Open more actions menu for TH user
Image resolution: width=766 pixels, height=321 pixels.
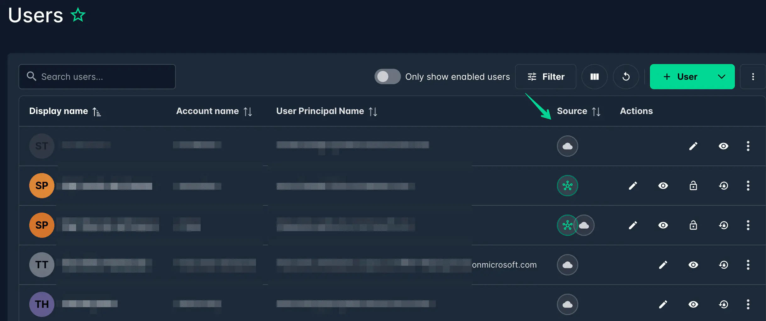(x=748, y=304)
